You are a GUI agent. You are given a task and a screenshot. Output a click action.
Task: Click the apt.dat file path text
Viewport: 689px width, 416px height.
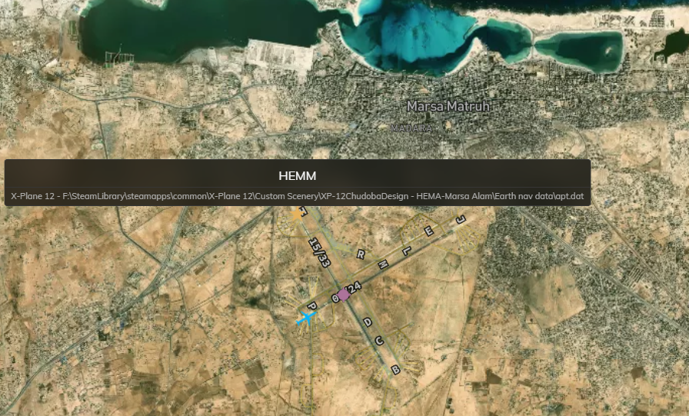297,196
